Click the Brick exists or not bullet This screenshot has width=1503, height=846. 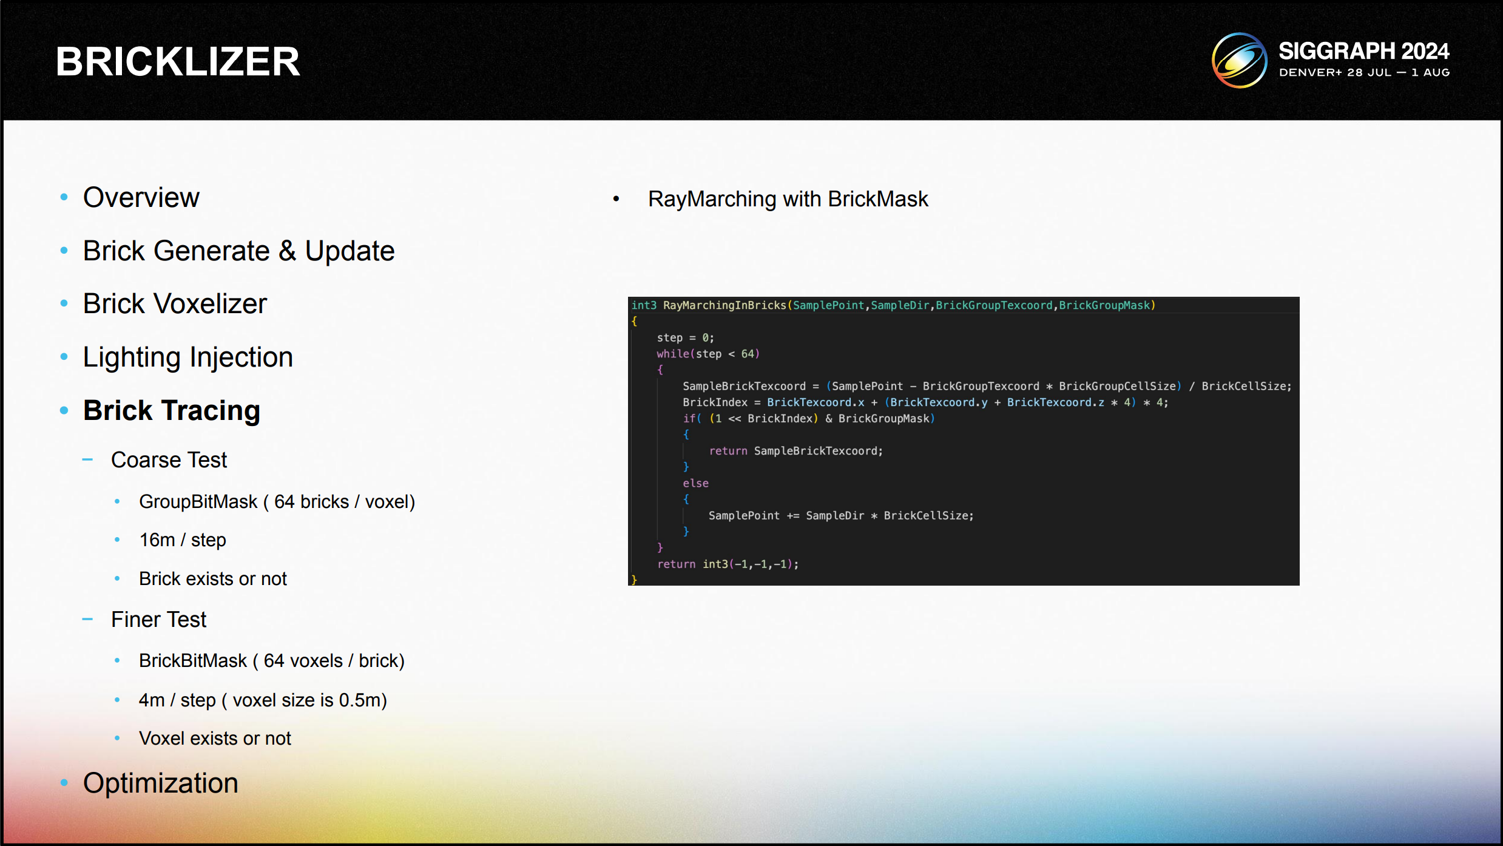[212, 579]
